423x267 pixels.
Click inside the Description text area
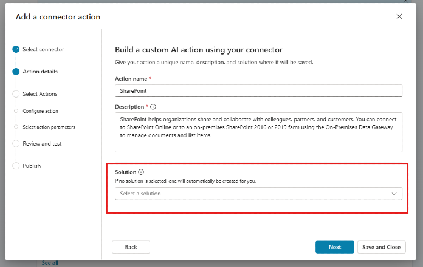258,132
